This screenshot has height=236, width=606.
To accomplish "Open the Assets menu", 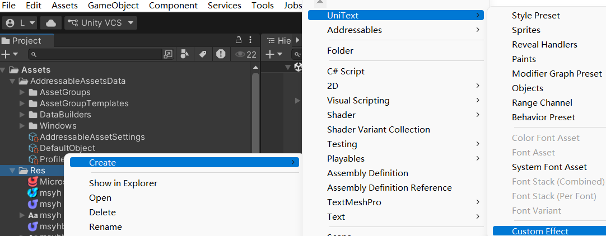I will pos(64,6).
